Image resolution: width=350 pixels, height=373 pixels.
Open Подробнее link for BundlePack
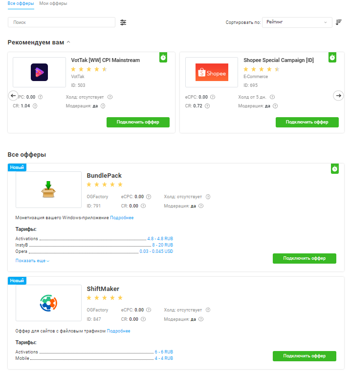pos(122,218)
